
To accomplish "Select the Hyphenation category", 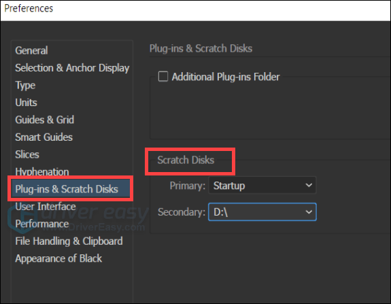I will pyautogui.click(x=42, y=171).
